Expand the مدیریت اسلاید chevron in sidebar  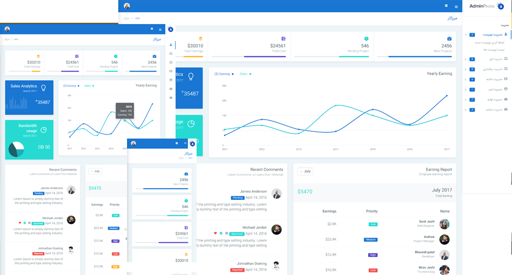click(x=465, y=110)
